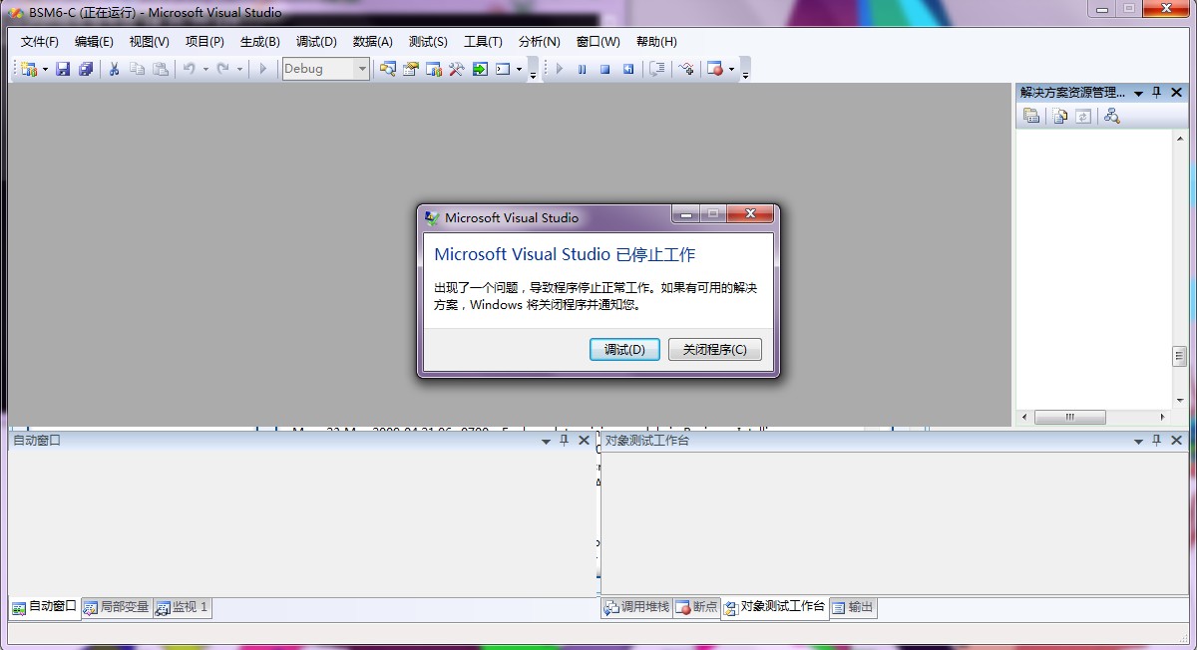Close the Solution Explorer panel

[1177, 92]
